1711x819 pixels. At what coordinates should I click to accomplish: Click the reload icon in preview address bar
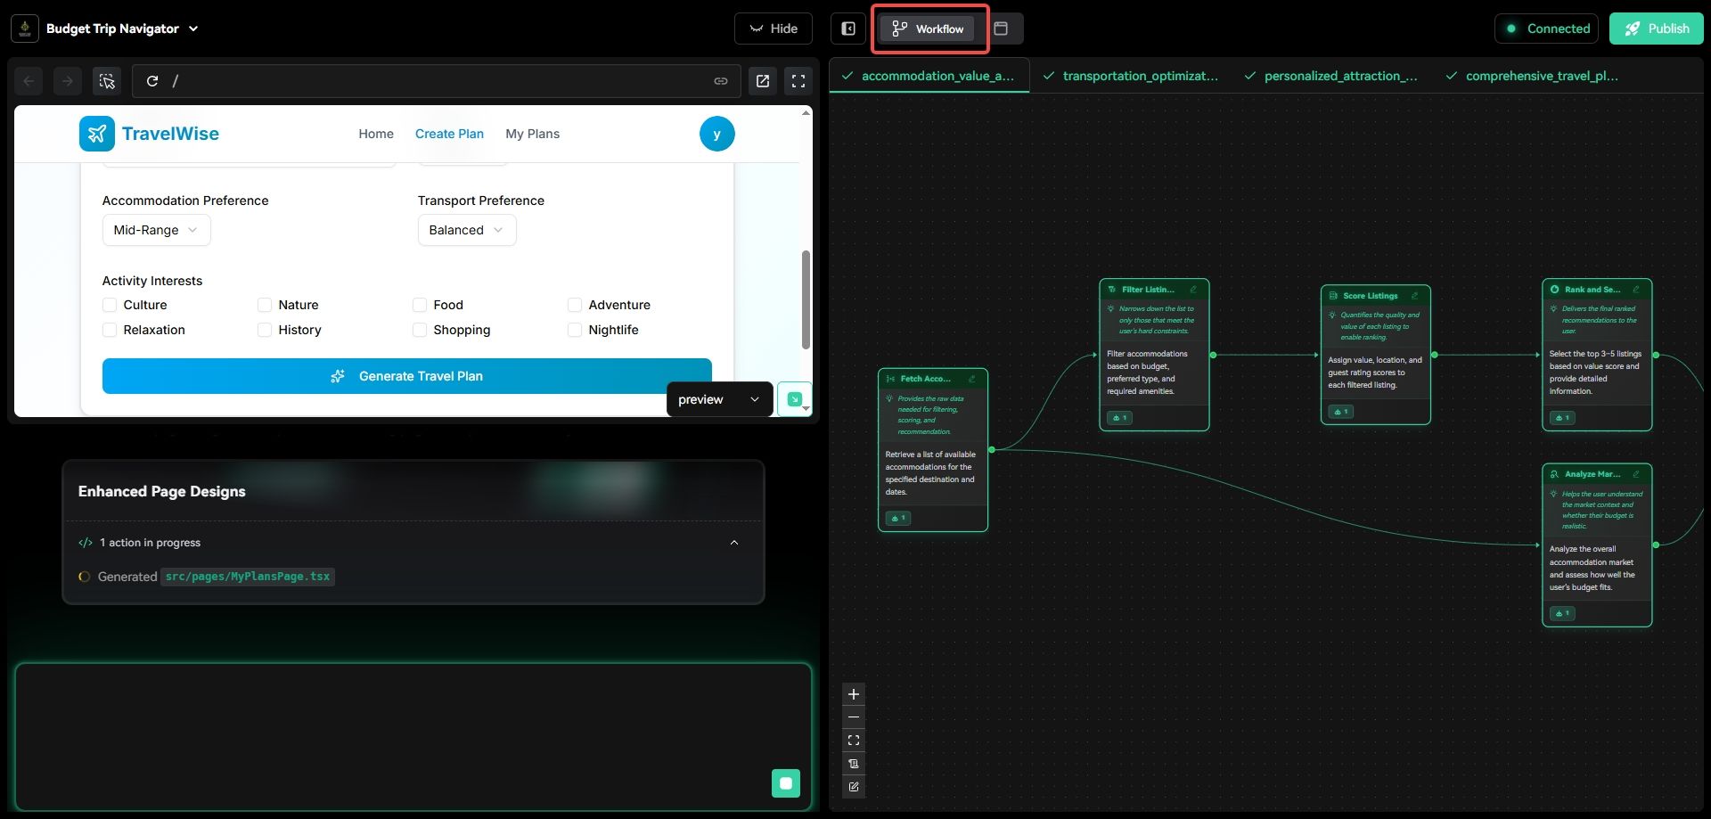point(152,81)
